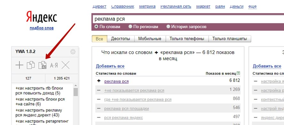Image resolution: width=284 pixels, height=125 pixels.
Task: Sort YWA list with А-Я icon
Action: click(x=54, y=65)
